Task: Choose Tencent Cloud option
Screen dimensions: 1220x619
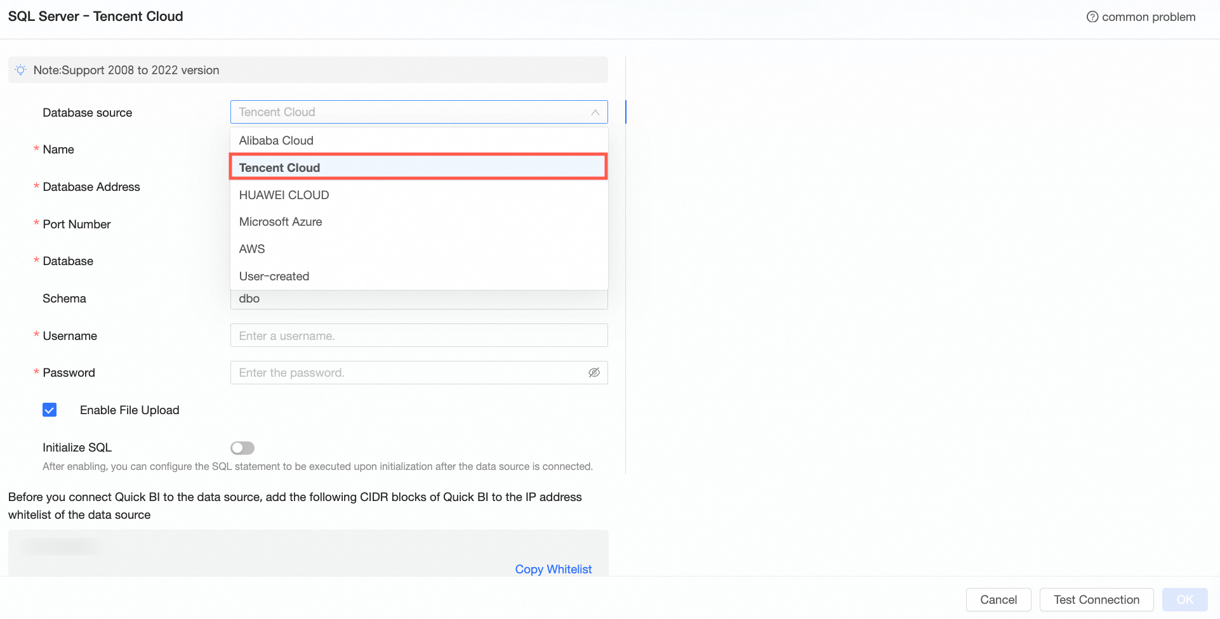Action: (419, 167)
